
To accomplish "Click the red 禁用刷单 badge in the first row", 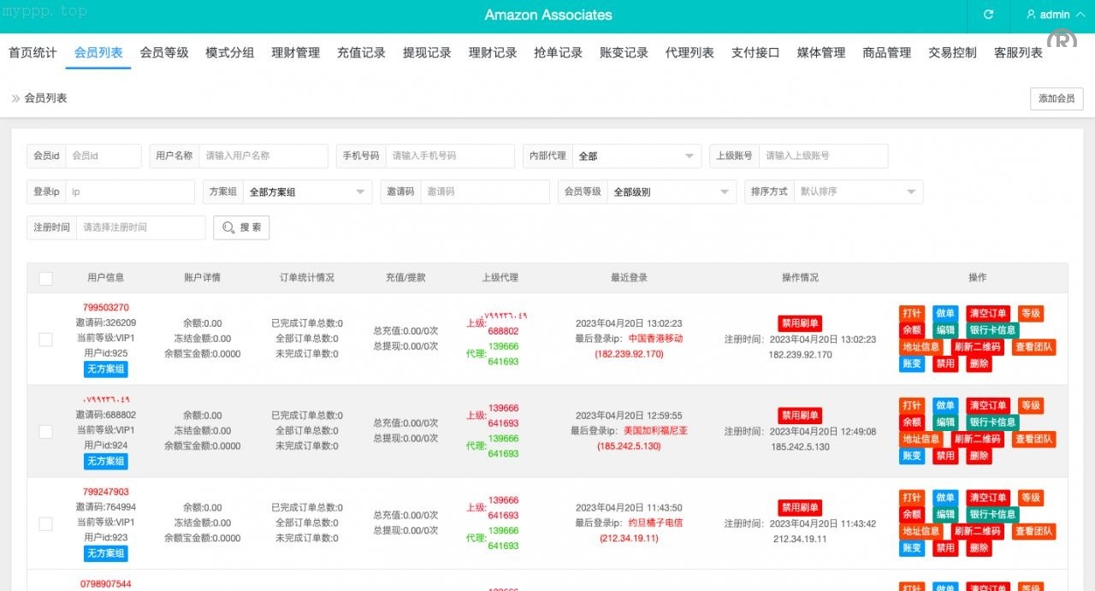I will [x=800, y=323].
